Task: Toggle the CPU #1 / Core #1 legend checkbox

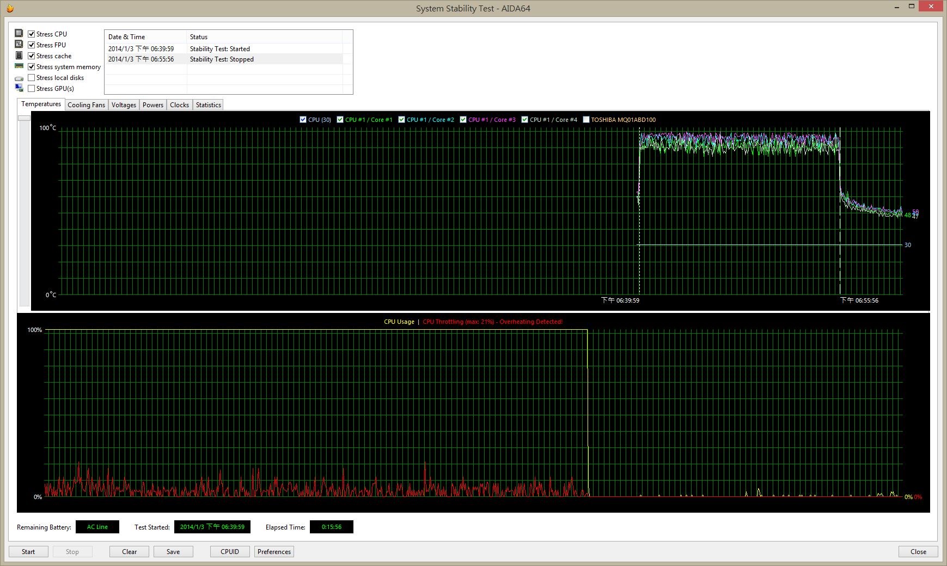Action: 340,119
